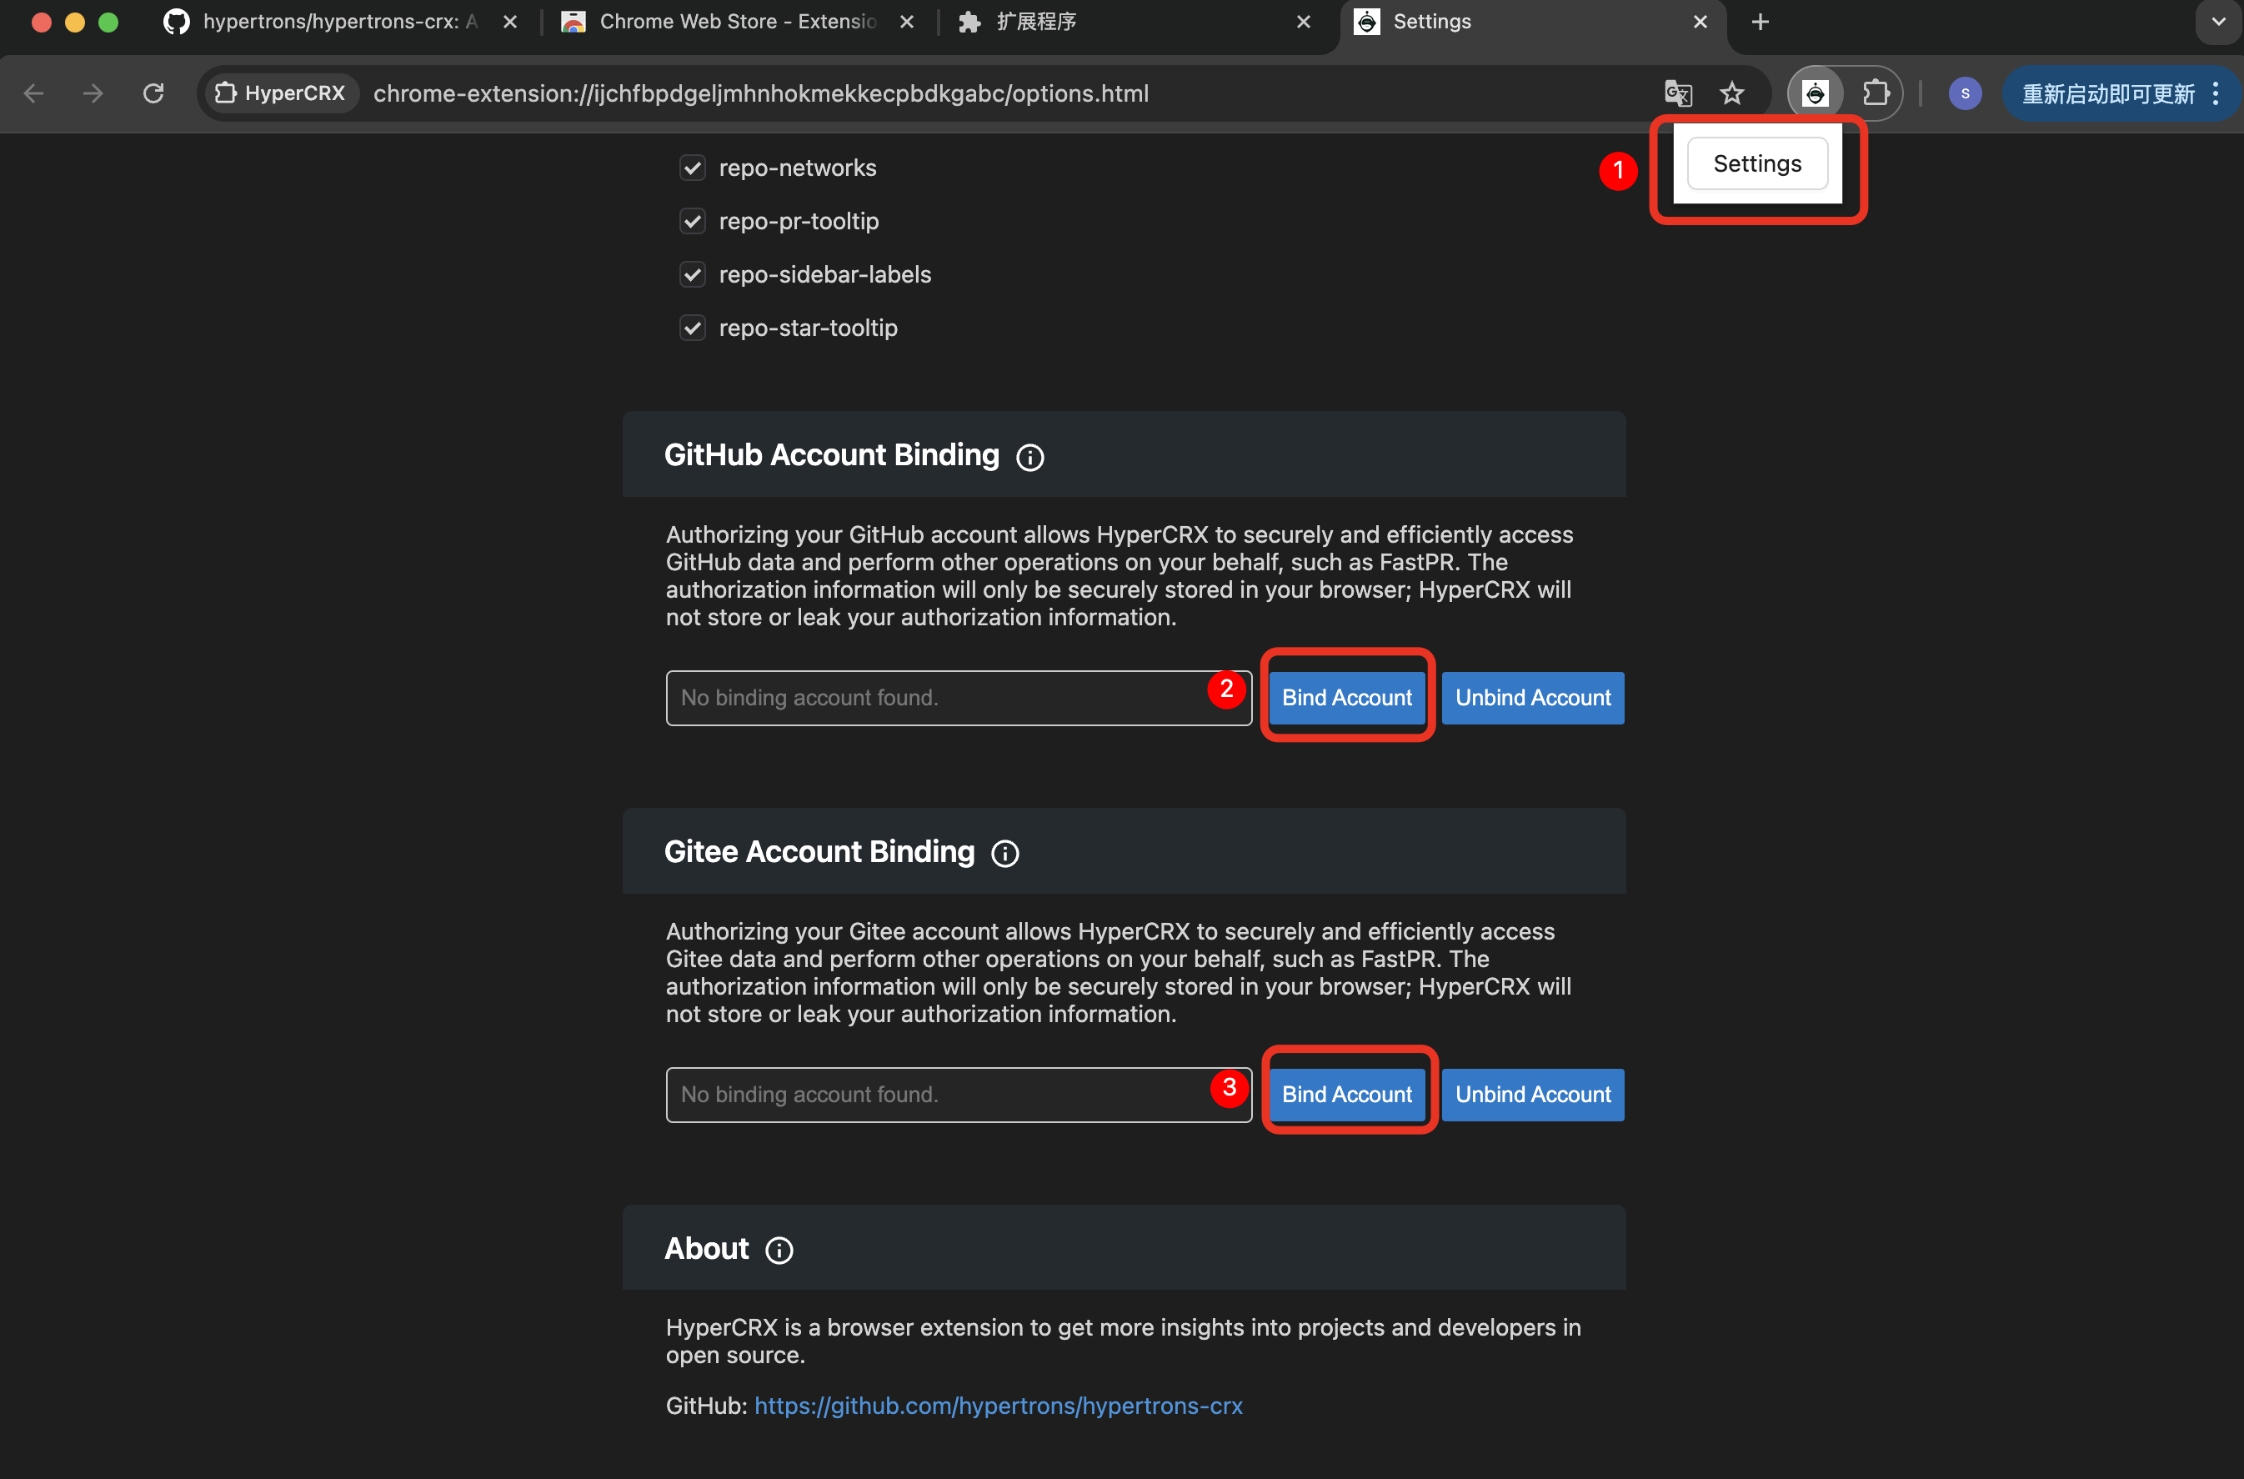Open the Chrome profile avatar
Image resolution: width=2244 pixels, height=1479 pixels.
click(x=1965, y=93)
